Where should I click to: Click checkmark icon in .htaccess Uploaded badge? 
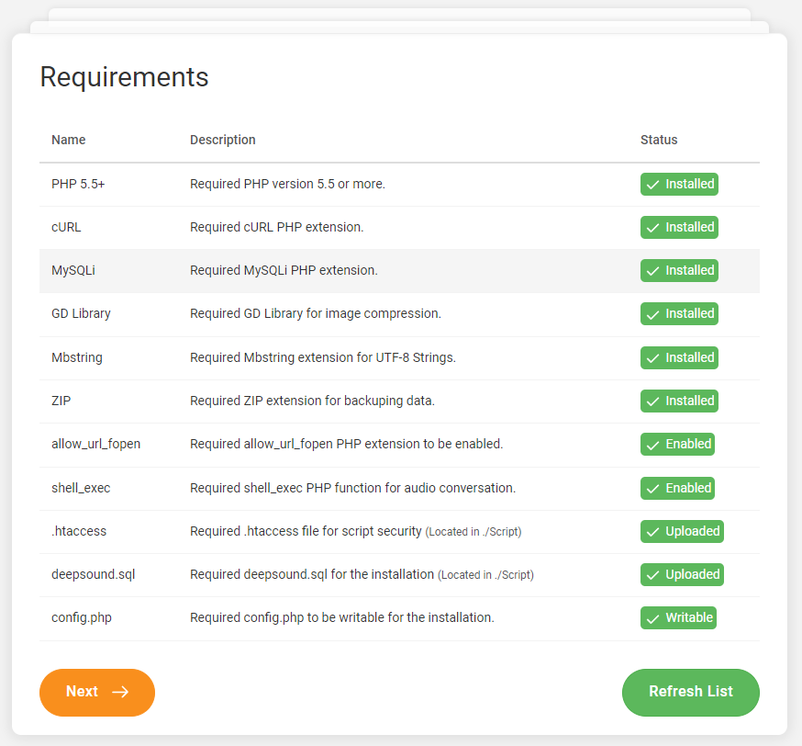(x=652, y=532)
